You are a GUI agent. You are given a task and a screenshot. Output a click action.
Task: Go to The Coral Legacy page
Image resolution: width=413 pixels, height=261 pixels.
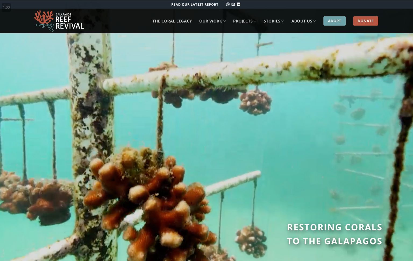pos(172,21)
